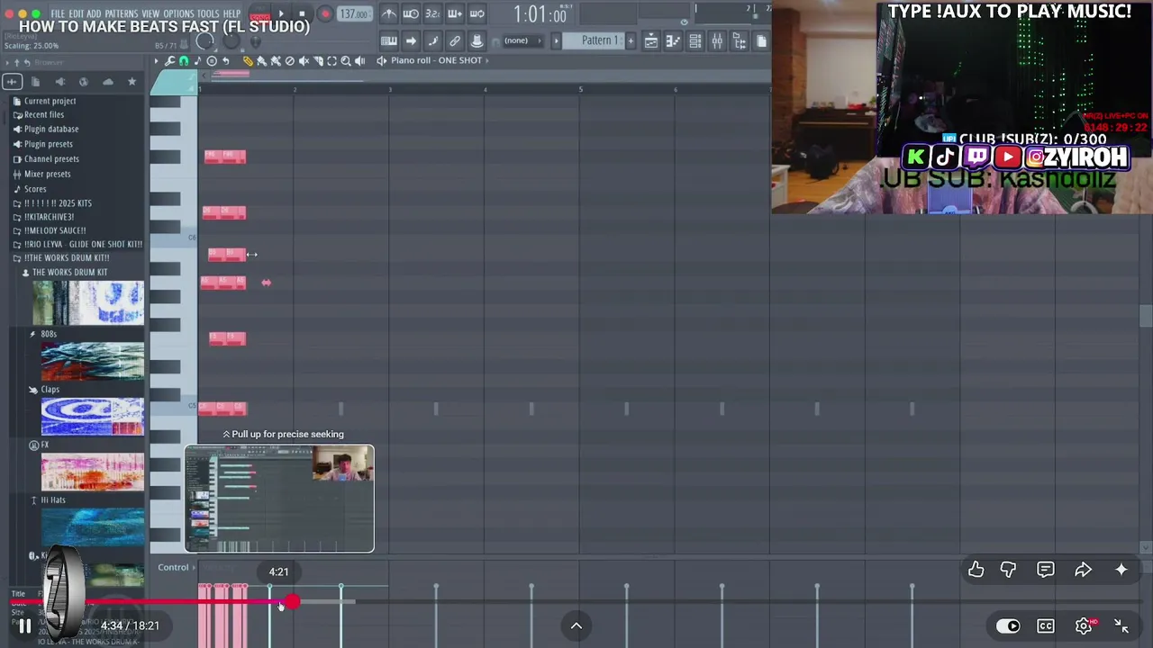Toggle the metronome icon
Viewport: 1153px width, 648px height.
(388, 13)
